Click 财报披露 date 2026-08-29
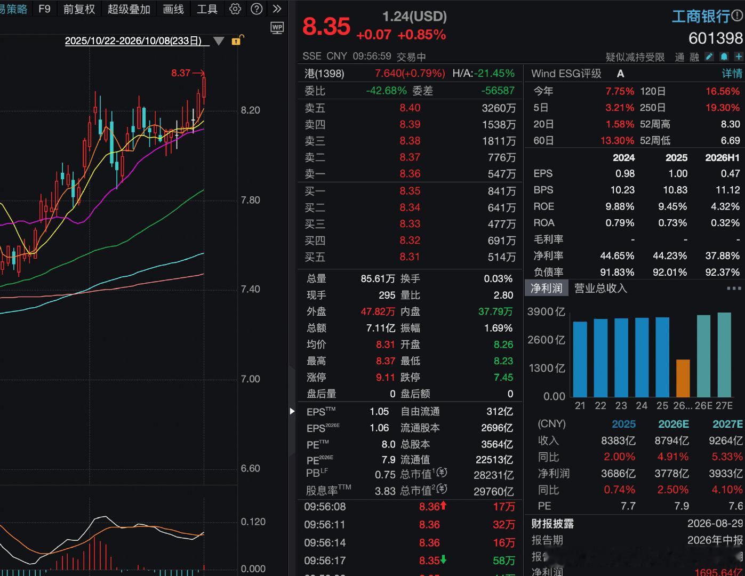The width and height of the screenshot is (745, 576). (715, 524)
